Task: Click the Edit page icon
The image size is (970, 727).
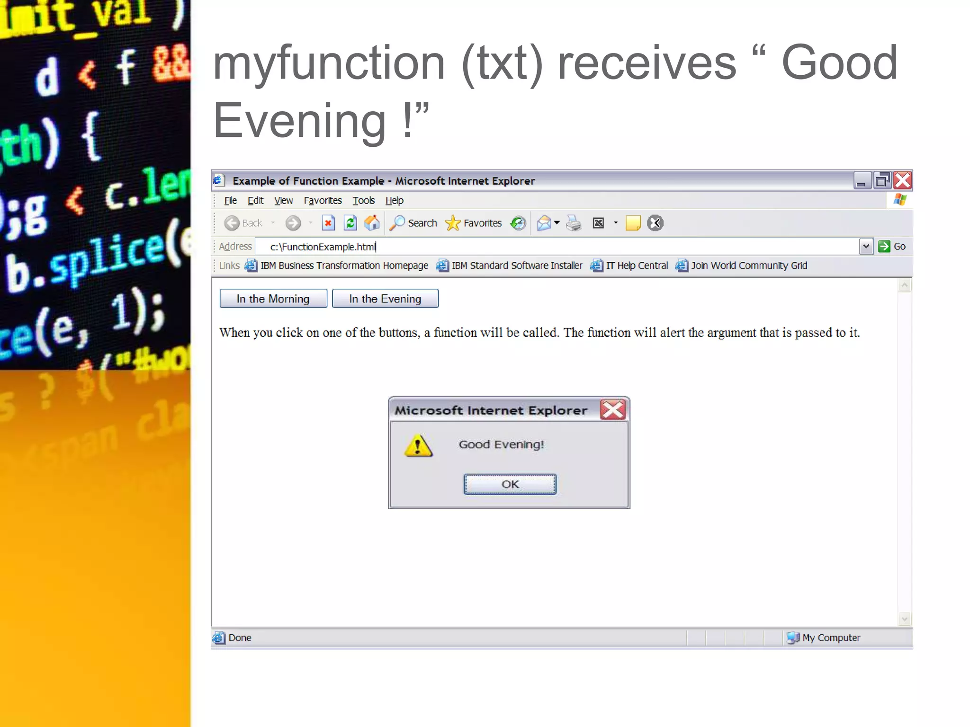Action: tap(599, 223)
